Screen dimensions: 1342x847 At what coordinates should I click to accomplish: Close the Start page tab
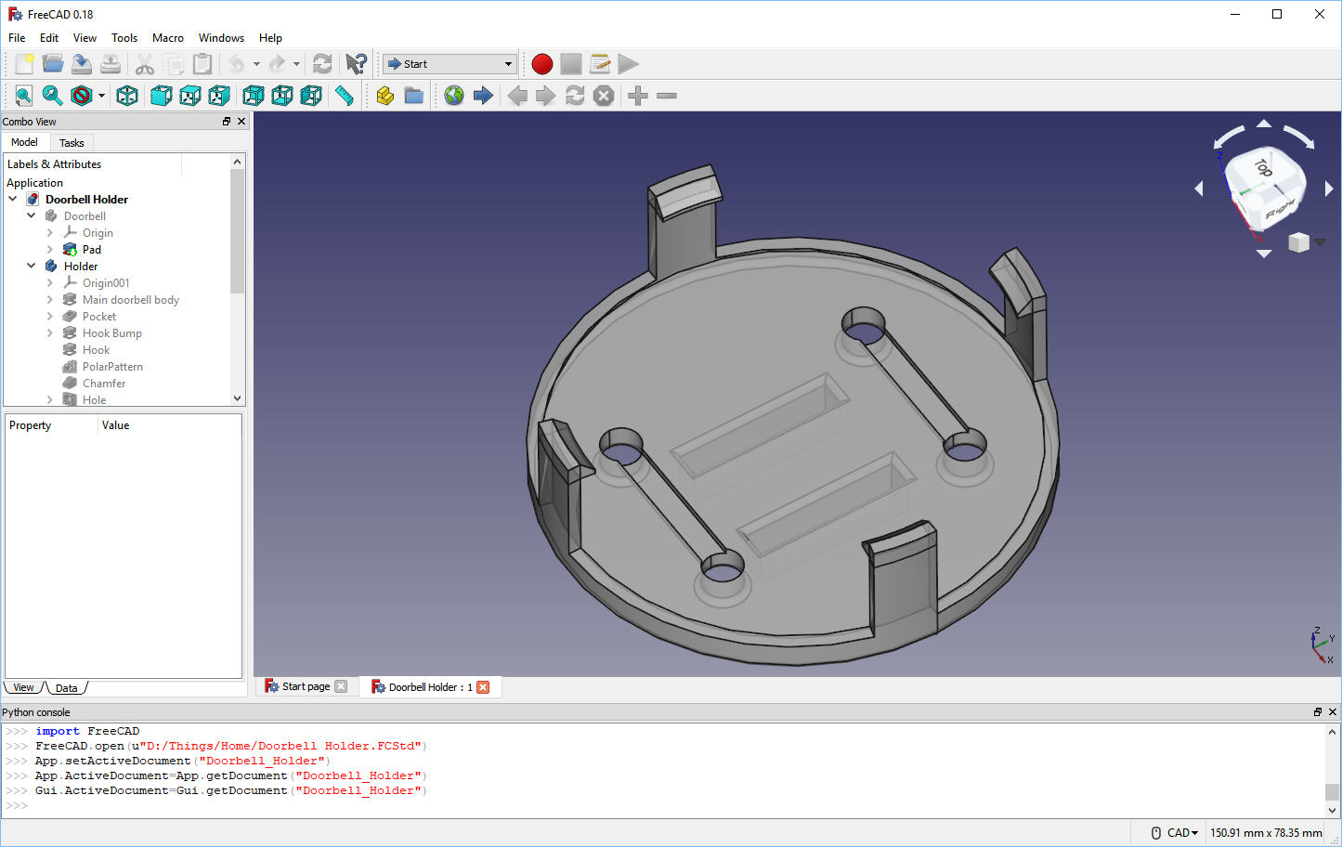point(341,686)
